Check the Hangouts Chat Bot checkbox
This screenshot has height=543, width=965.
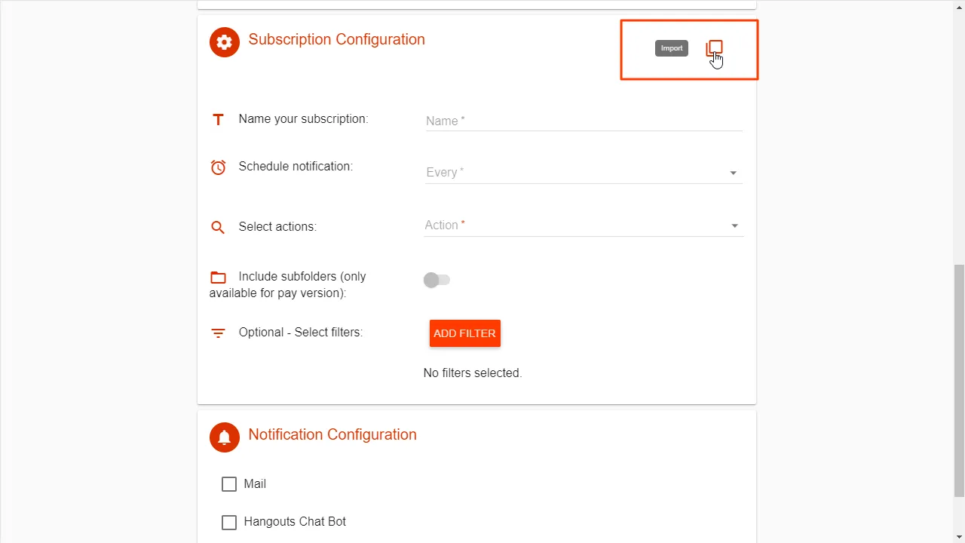229,523
